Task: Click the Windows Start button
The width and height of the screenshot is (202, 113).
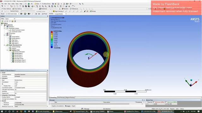Action: (2, 111)
